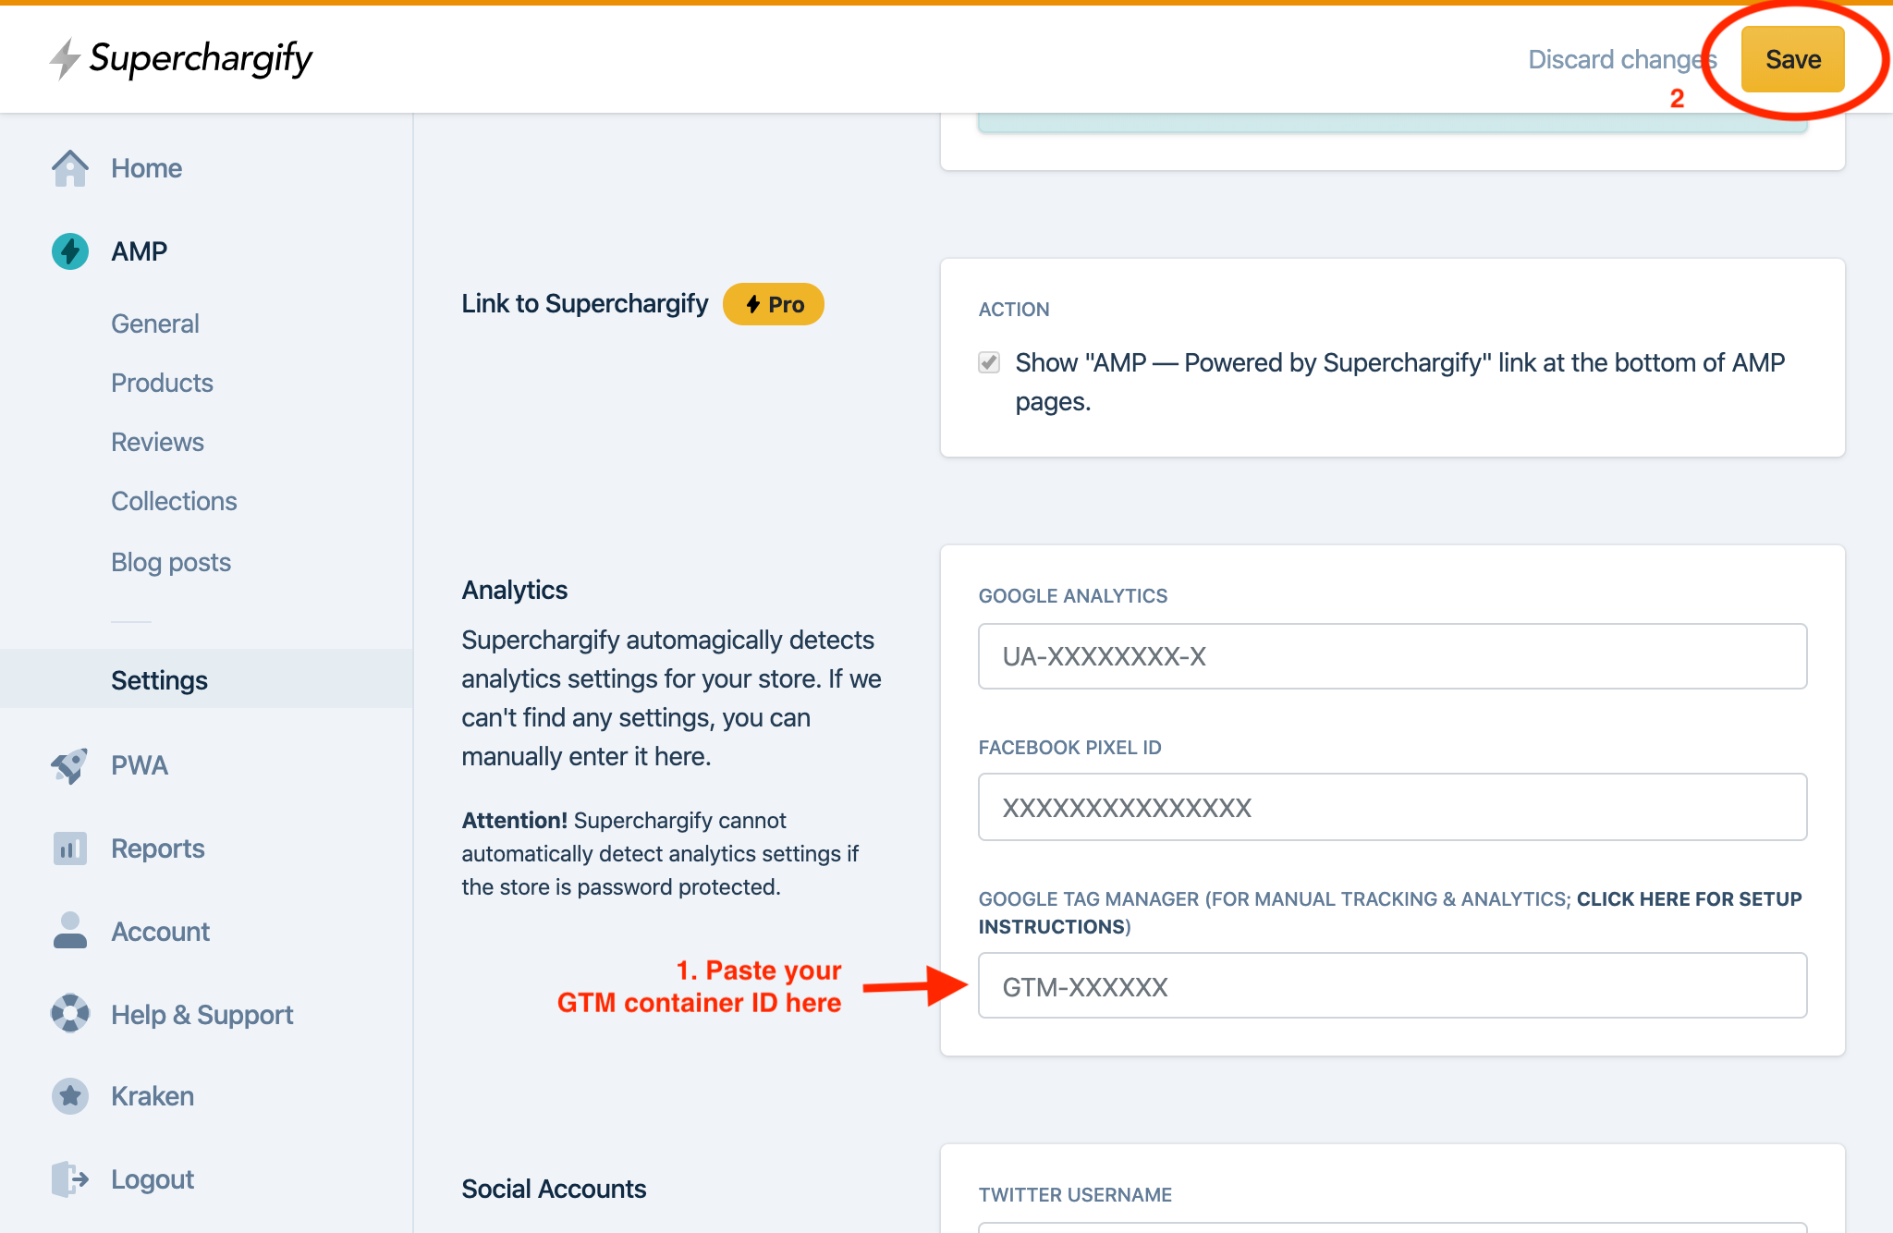1893x1233 pixels.
Task: Click the Reports bar chart icon
Action: tap(70, 848)
